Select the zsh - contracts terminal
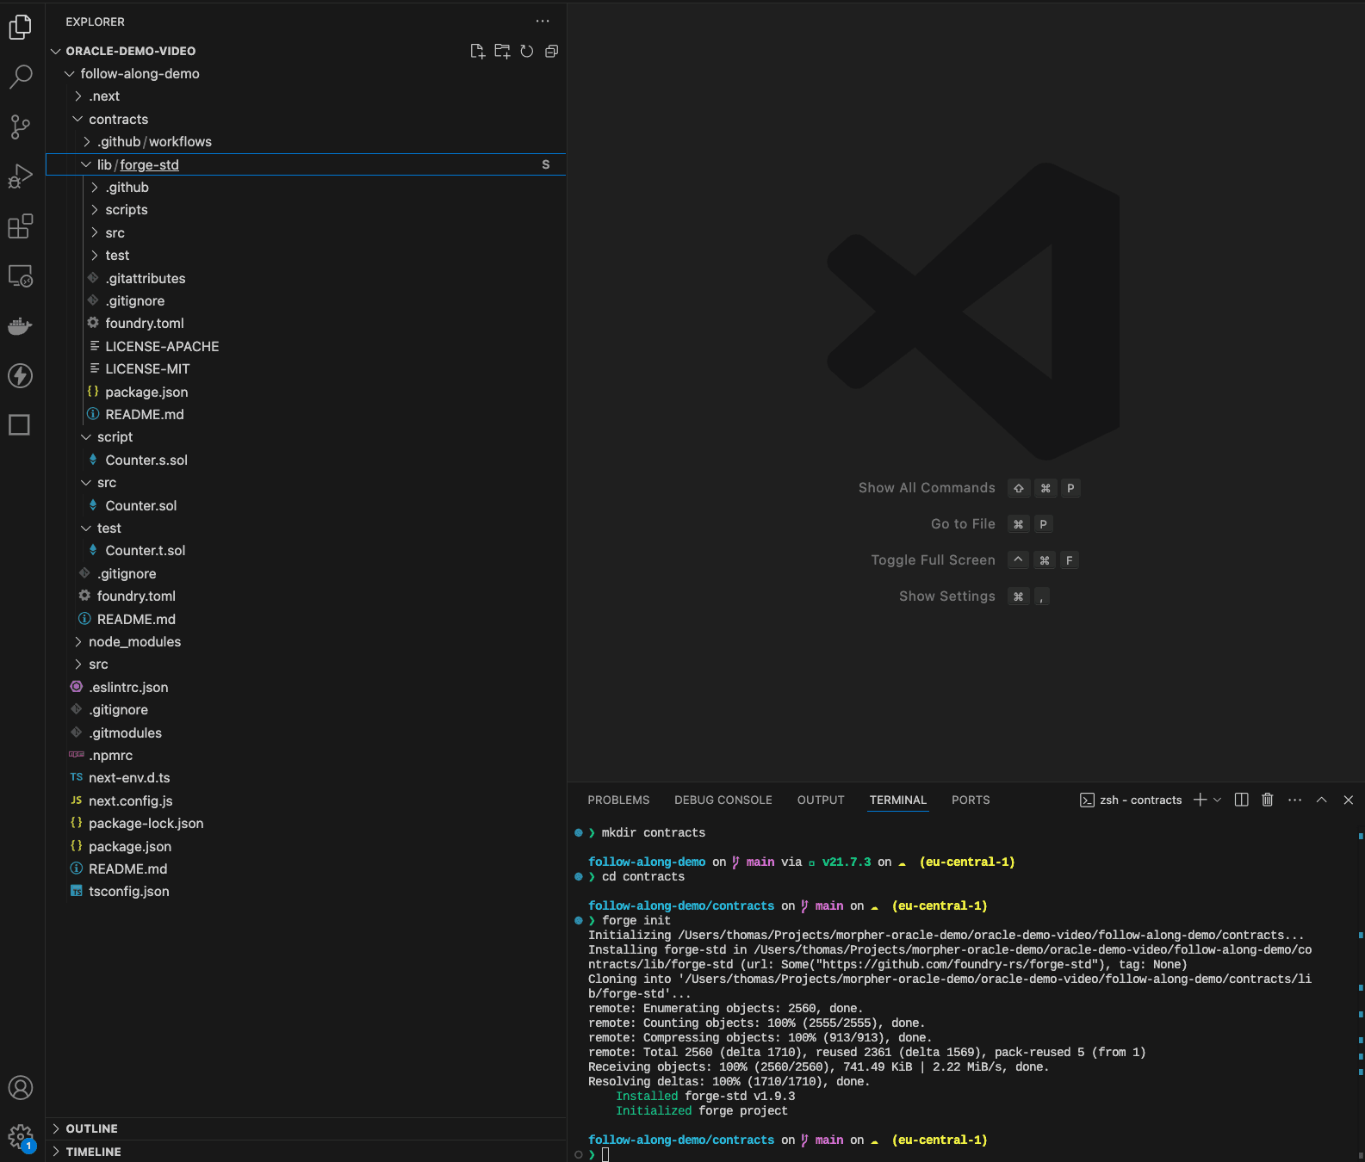Screen dimensions: 1365x1162 [x=1131, y=800]
